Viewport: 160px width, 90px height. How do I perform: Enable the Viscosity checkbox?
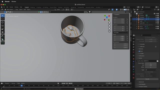(x=139, y=44)
